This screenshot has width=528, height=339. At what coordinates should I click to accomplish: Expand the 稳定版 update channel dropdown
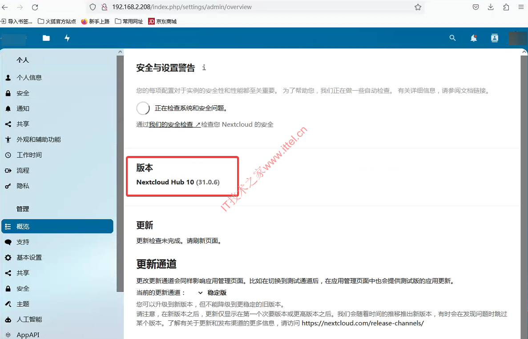point(212,293)
